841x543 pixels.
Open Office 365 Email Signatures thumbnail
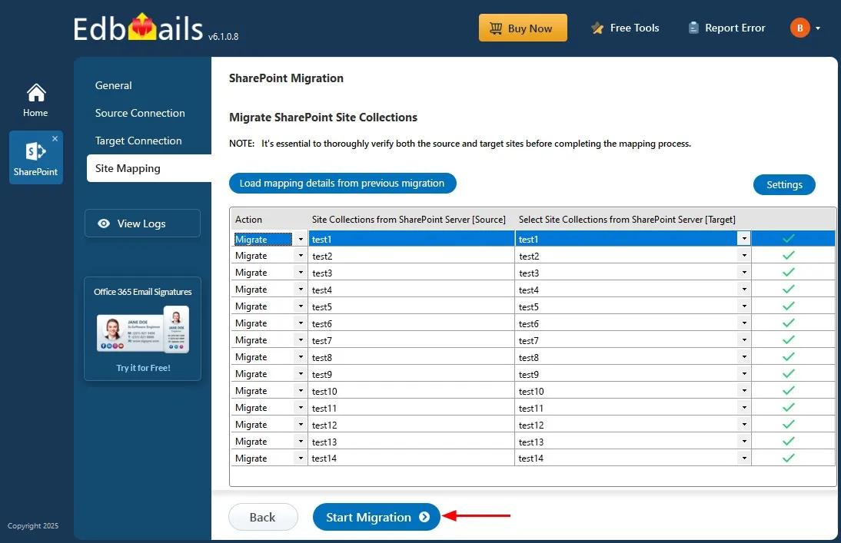143,329
